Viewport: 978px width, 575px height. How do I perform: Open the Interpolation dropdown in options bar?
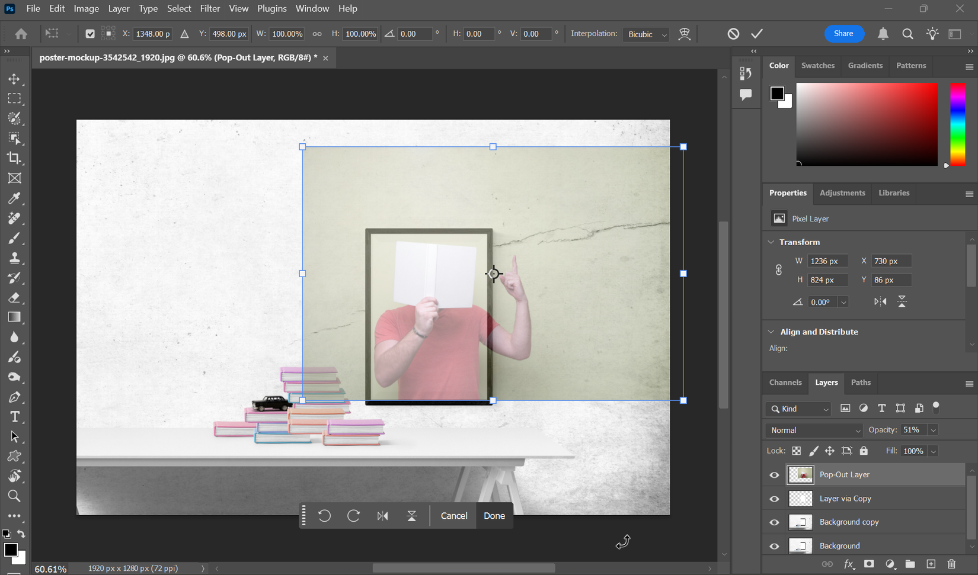click(x=645, y=34)
